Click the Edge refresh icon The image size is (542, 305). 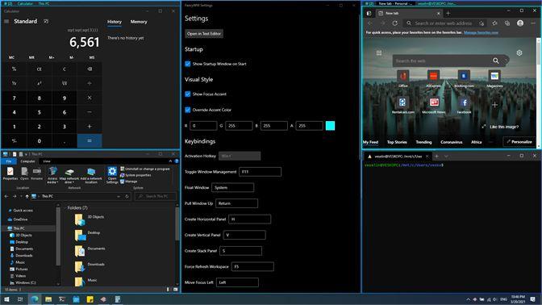(394, 23)
